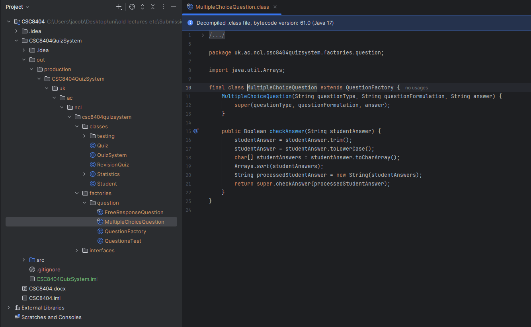Expand all nodes in the Project tree
The width and height of the screenshot is (531, 327).
point(142,7)
